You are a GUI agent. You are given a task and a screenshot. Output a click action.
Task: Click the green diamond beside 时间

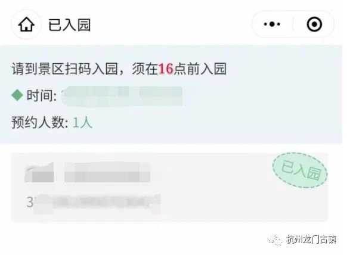pos(17,95)
